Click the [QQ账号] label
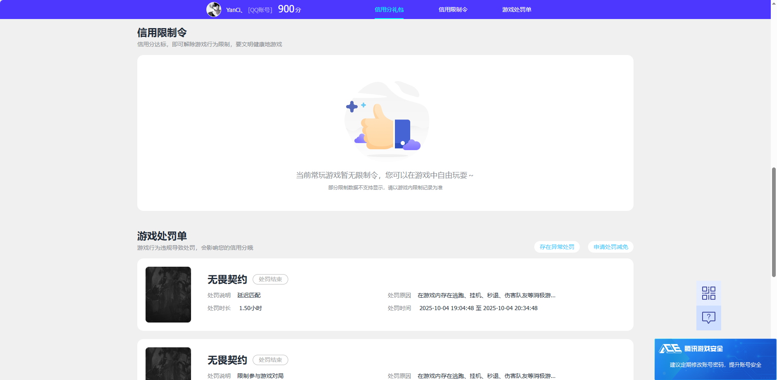 pos(260,10)
